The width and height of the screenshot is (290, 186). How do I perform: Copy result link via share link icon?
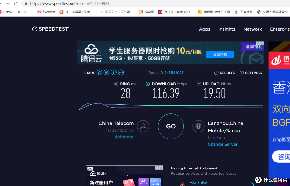[99, 73]
